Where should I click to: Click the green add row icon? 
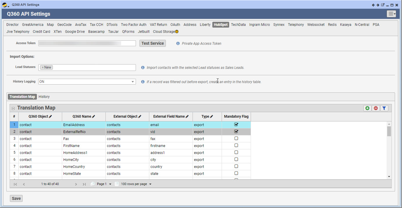tap(367, 108)
